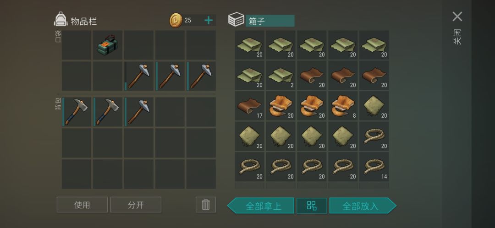Tap the gold coin currency icon
The height and width of the screenshot is (228, 495).
(x=176, y=21)
